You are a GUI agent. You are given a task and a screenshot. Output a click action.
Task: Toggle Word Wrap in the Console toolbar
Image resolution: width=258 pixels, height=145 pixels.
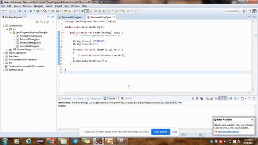(x=216, y=98)
